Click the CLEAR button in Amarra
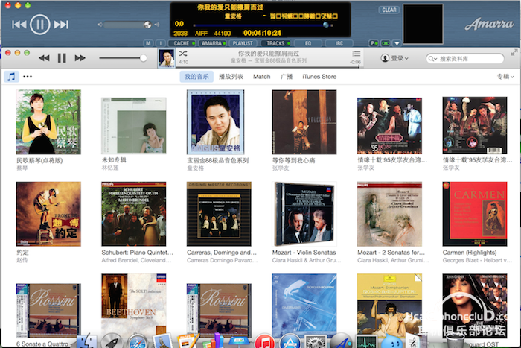 389,10
